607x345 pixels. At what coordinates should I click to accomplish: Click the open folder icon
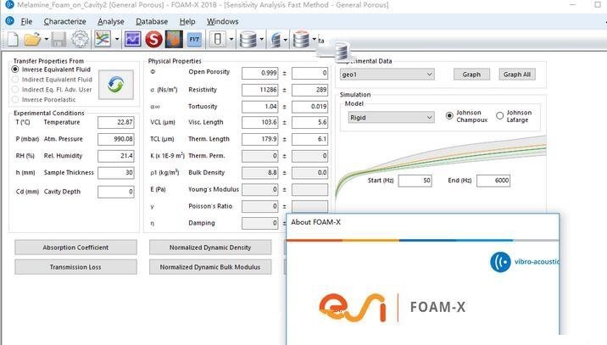32,40
